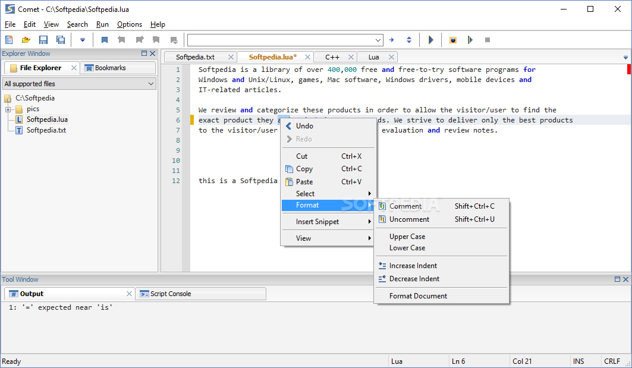Click the plain gray bookmark flag icon
The width and height of the screenshot is (632, 368).
pyautogui.click(x=156, y=40)
